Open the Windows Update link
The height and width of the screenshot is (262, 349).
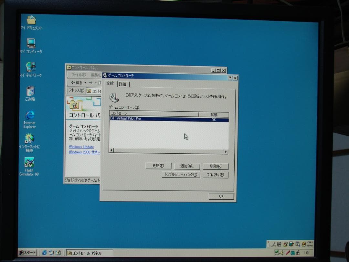(81, 147)
